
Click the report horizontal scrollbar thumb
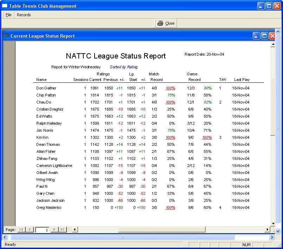162,230
